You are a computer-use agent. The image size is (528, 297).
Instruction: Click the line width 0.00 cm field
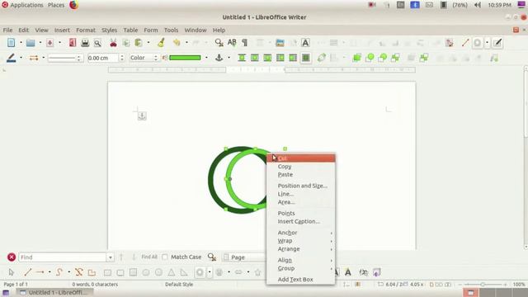pyautogui.click(x=103, y=58)
